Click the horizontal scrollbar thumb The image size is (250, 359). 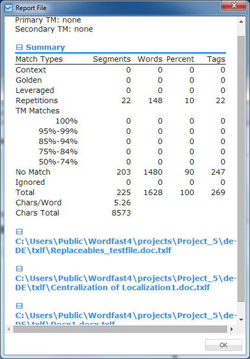[120, 329]
